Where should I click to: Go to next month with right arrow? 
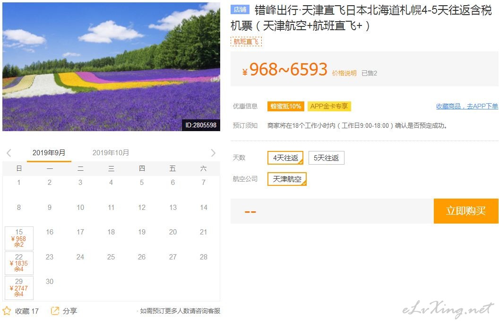pos(213,153)
